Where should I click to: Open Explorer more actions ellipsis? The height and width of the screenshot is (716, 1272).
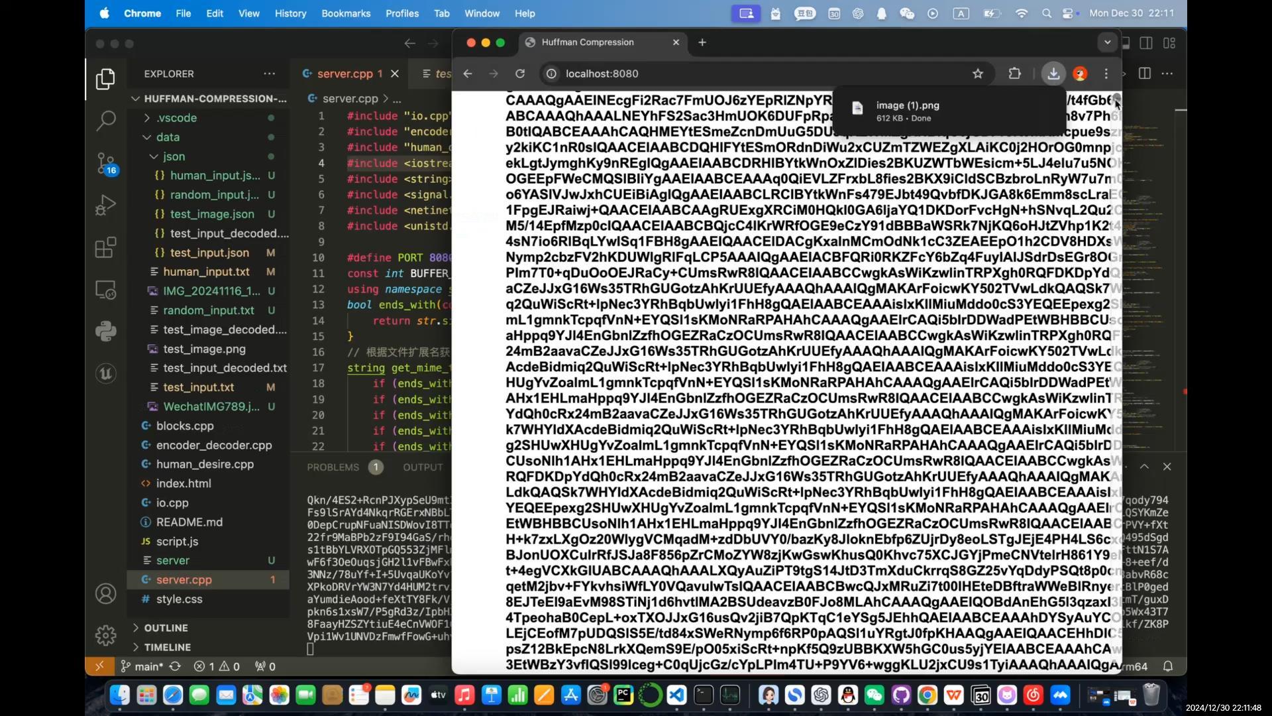(269, 74)
